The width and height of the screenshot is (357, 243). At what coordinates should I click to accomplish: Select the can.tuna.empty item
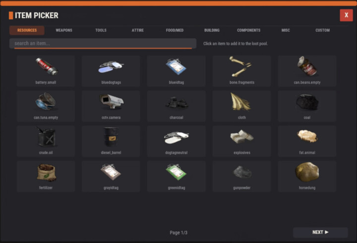(46, 106)
